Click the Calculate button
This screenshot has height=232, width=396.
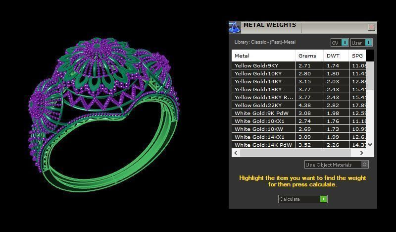pyautogui.click(x=303, y=199)
